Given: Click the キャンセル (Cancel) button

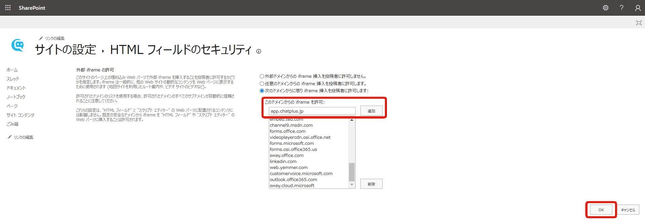Looking at the screenshot, I should click(628, 210).
